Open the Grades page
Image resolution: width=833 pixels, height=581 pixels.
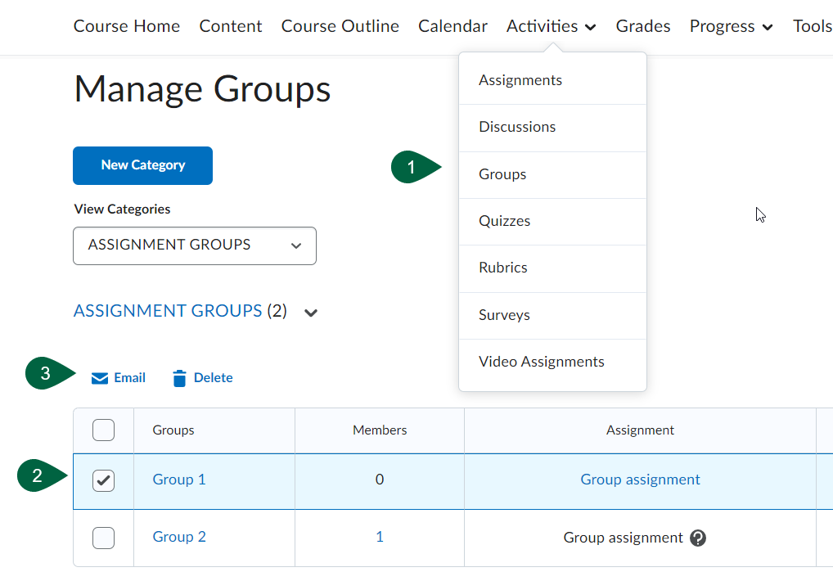642,26
